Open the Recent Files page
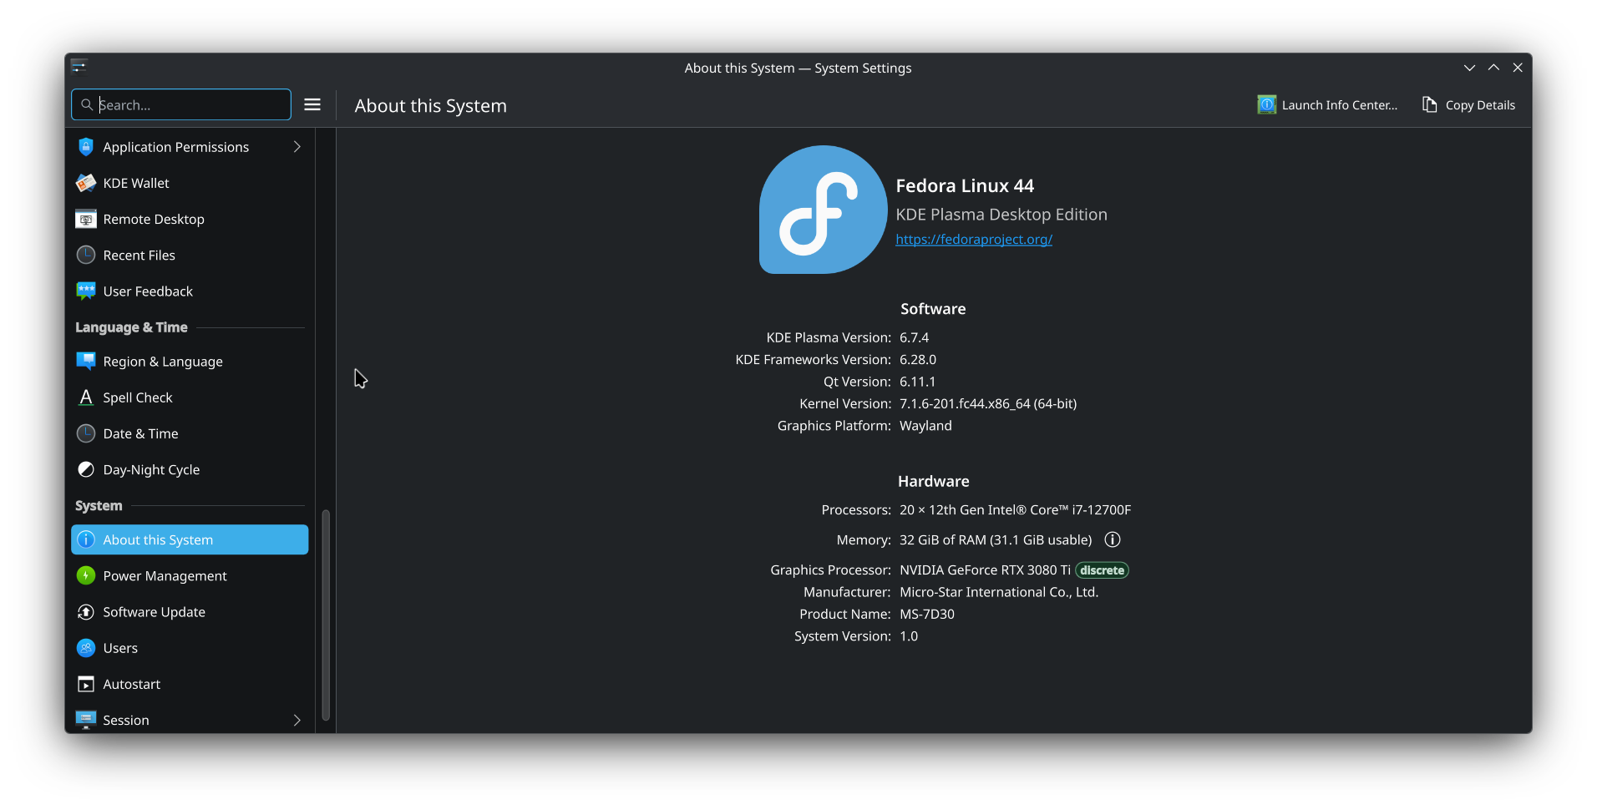Viewport: 1597px width, 810px height. (x=190, y=255)
